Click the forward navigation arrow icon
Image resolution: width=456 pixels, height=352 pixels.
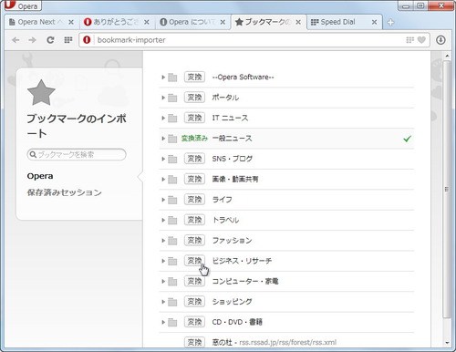point(32,40)
